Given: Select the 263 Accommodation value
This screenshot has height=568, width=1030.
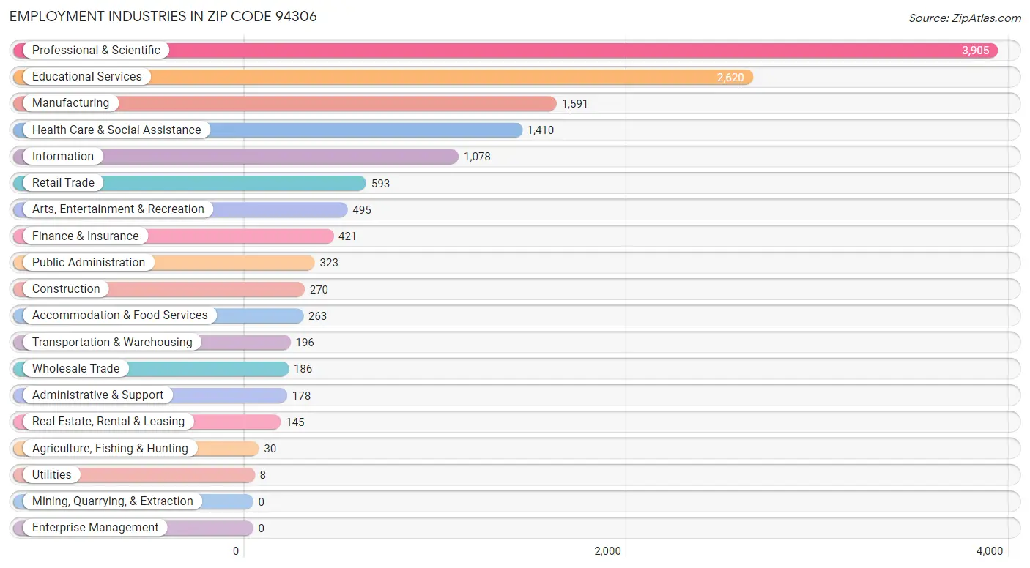Looking at the screenshot, I should (x=318, y=316).
